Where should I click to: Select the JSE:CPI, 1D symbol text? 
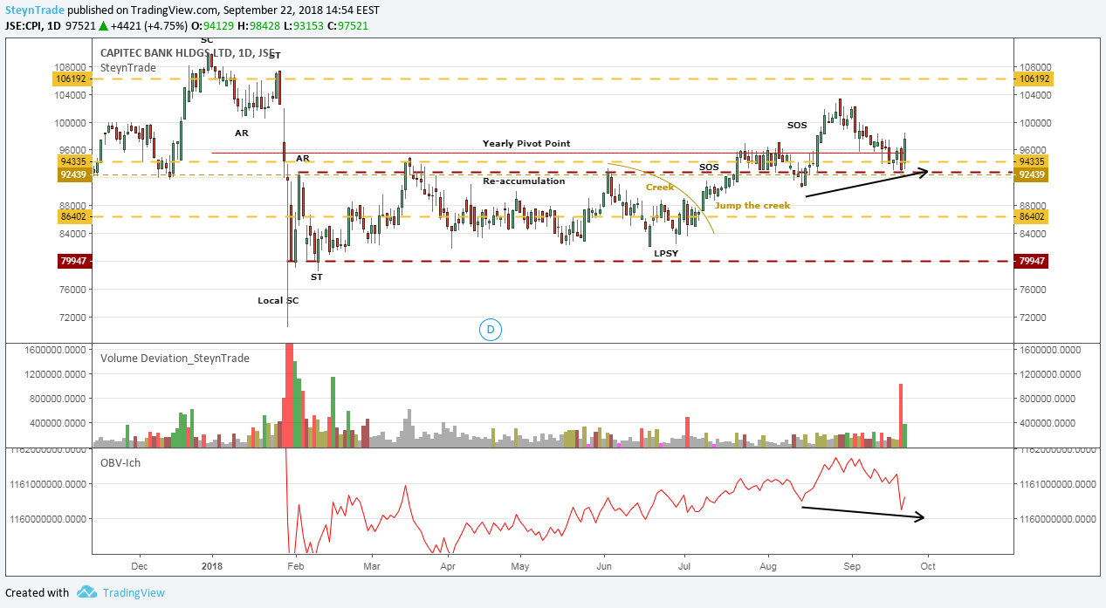[32, 26]
